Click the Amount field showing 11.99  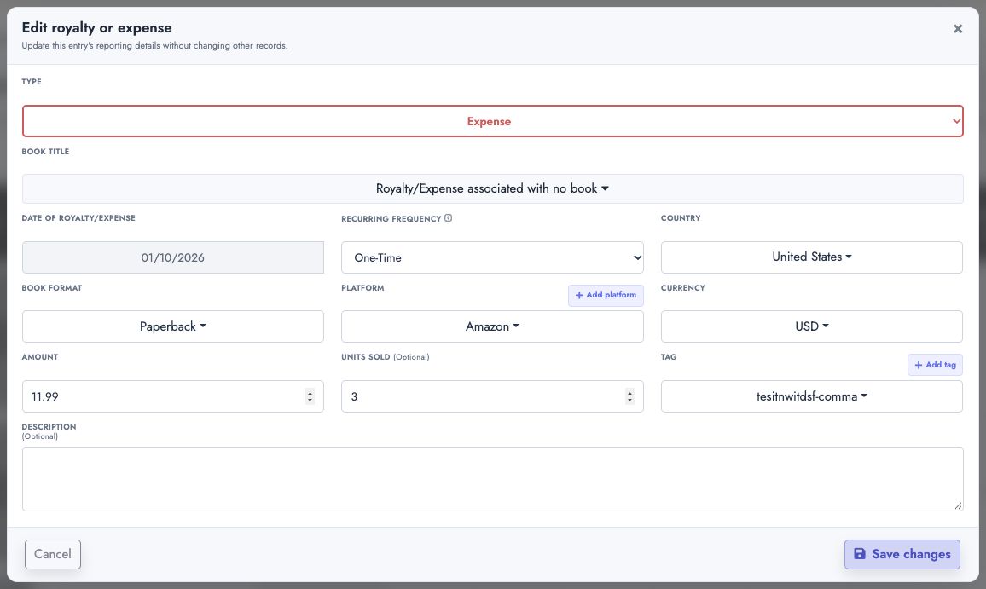pos(173,396)
